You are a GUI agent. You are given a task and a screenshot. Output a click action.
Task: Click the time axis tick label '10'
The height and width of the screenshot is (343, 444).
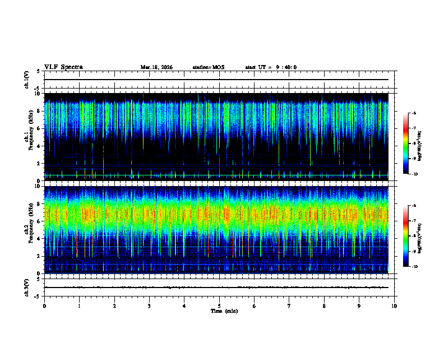tap(394, 306)
